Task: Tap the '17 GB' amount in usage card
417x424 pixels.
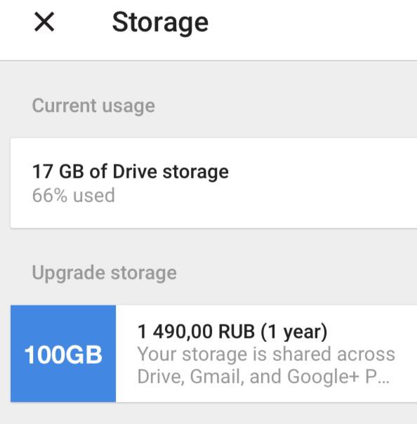Action: pos(58,171)
